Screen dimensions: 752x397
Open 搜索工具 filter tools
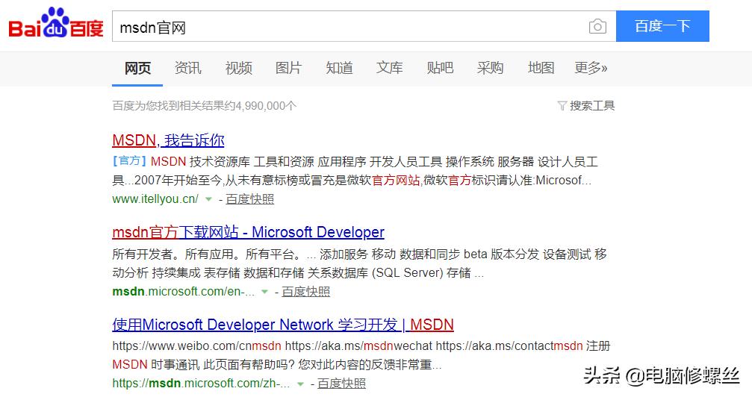click(x=591, y=105)
